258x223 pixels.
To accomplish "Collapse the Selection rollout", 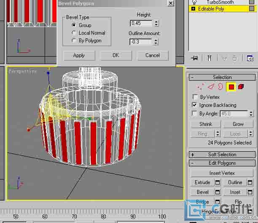I will 222,77.
